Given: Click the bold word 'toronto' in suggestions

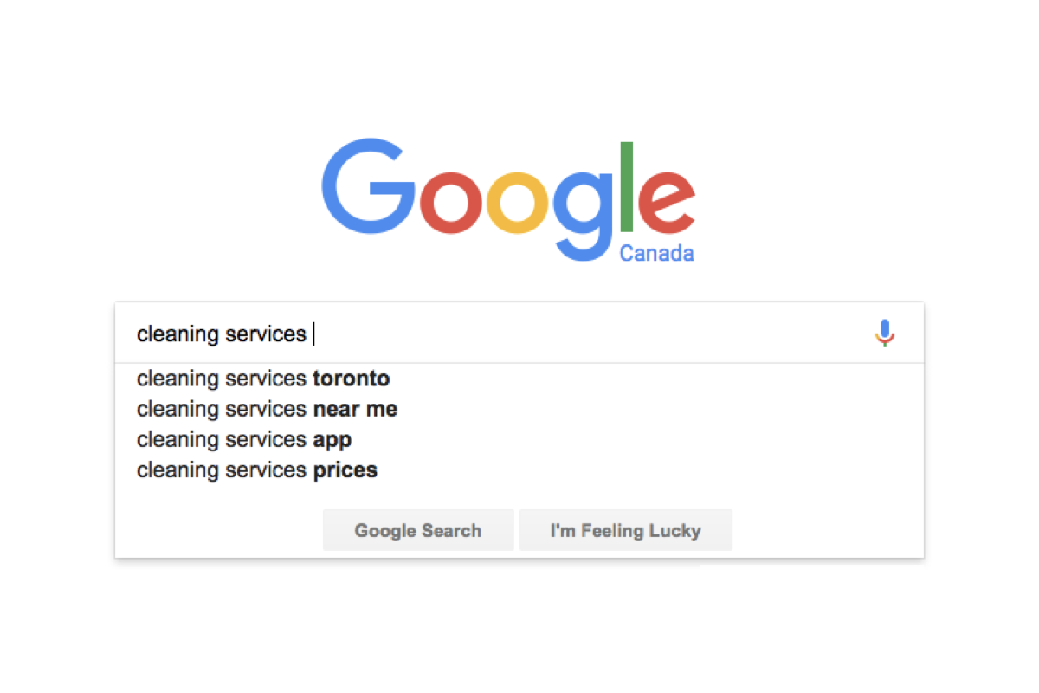Looking at the screenshot, I should [x=352, y=379].
